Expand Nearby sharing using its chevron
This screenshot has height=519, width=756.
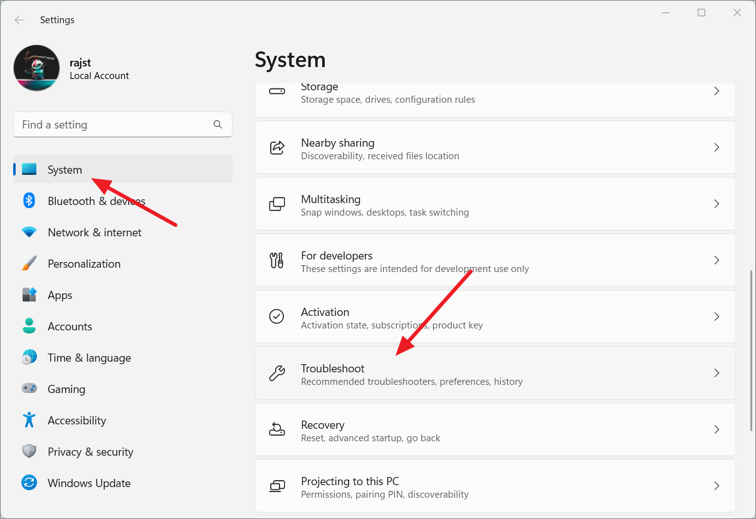pos(717,148)
